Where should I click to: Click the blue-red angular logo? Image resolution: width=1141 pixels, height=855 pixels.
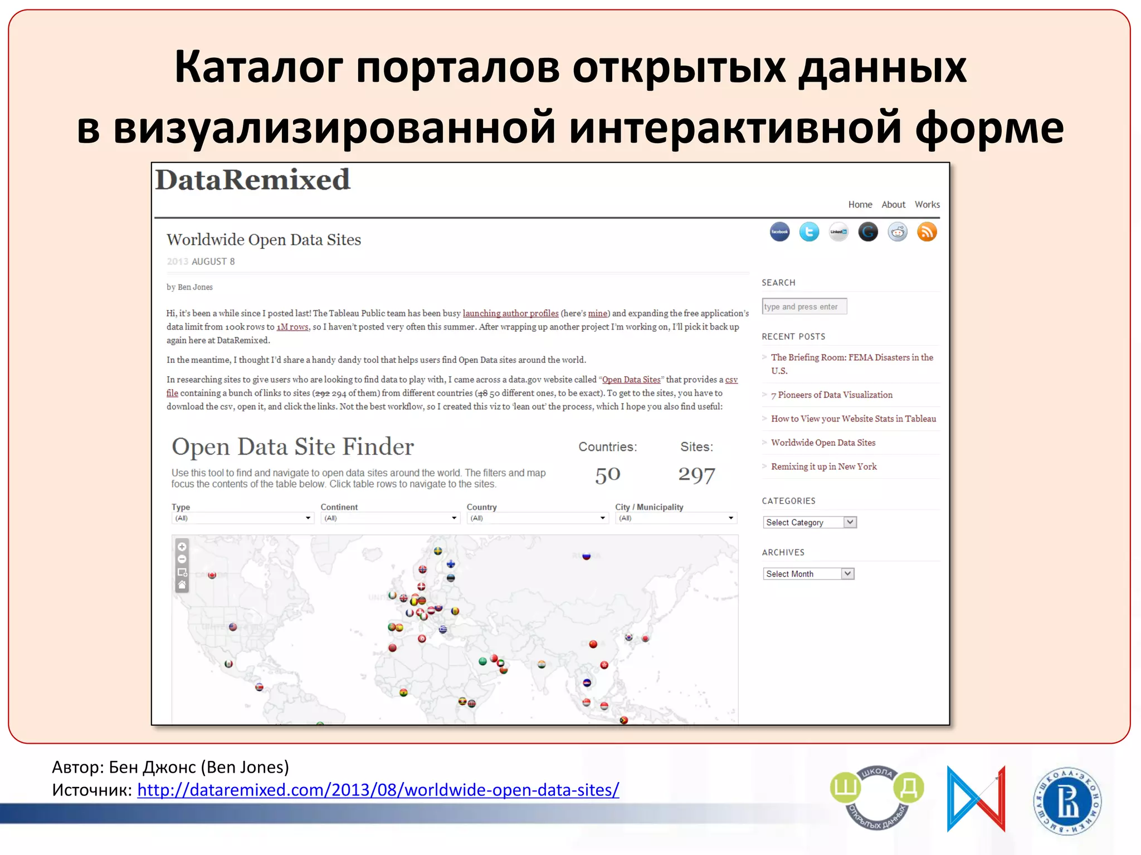[976, 798]
